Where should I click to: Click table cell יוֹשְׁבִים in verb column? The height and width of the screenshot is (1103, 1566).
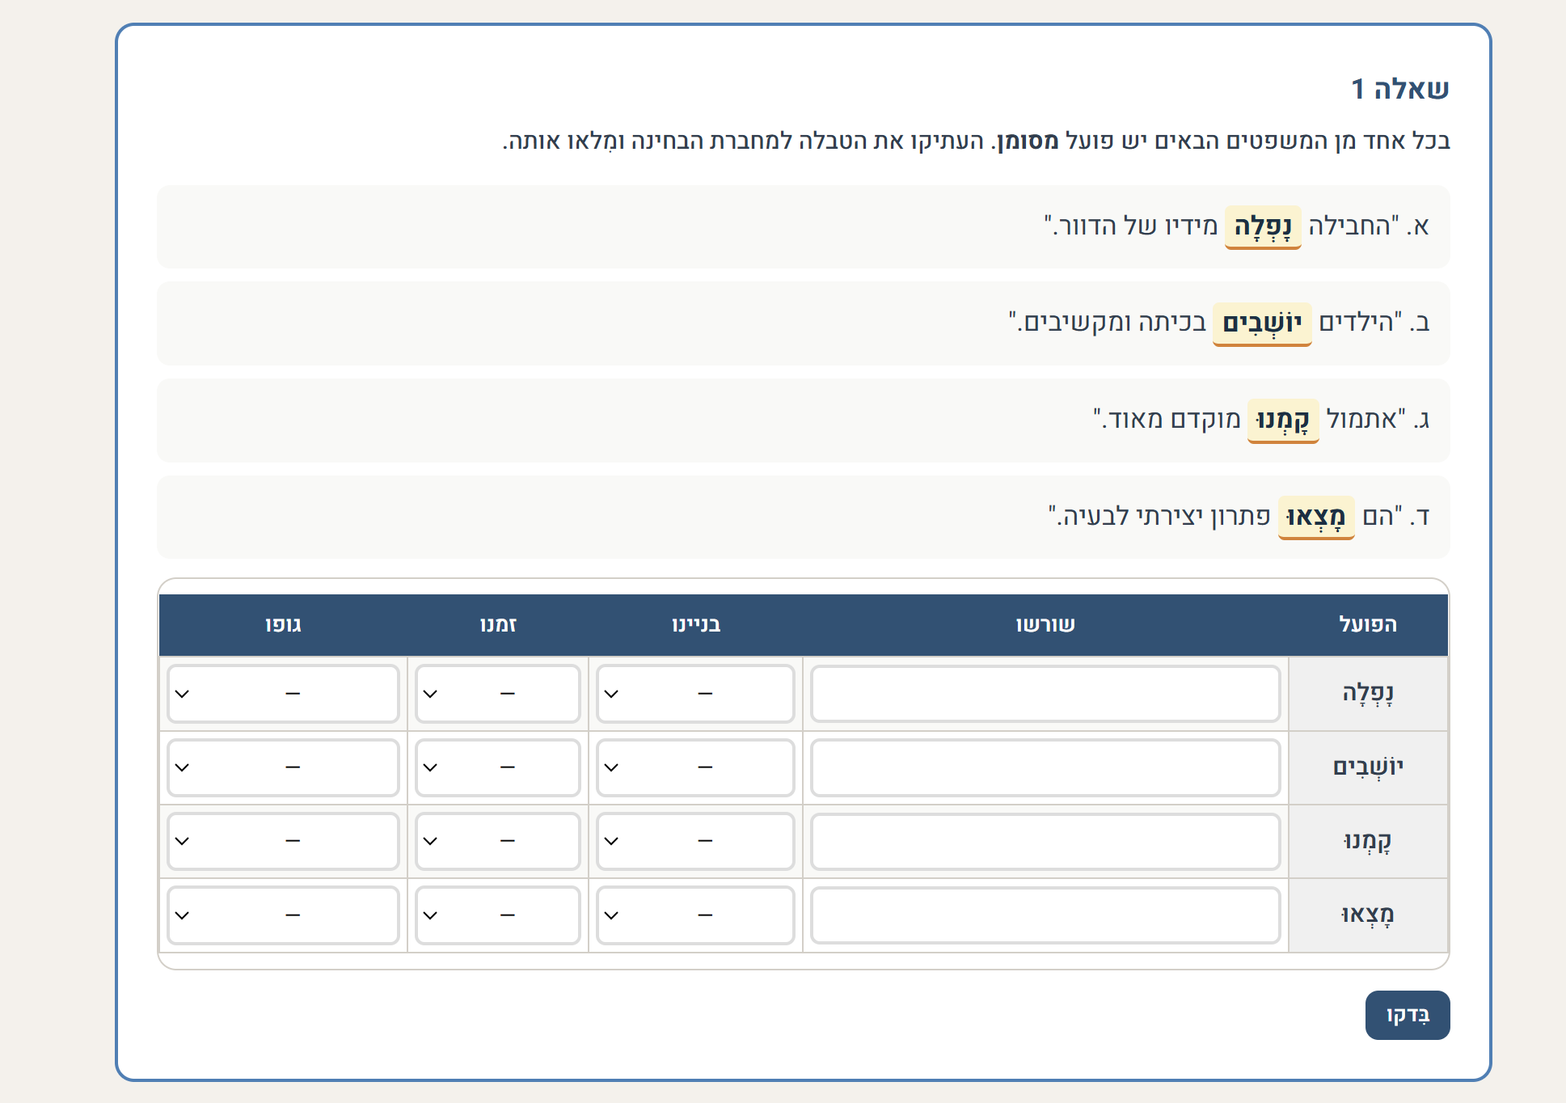click(1368, 767)
